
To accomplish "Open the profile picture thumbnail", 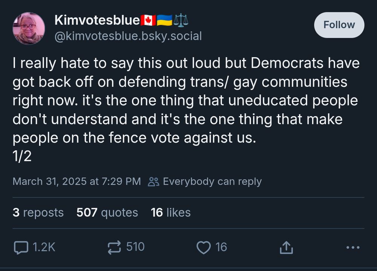I will (29, 28).
